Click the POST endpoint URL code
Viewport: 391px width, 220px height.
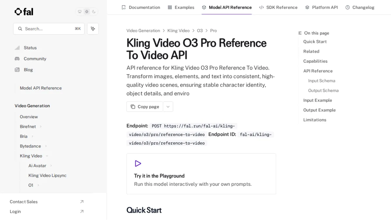pyautogui.click(x=182, y=130)
